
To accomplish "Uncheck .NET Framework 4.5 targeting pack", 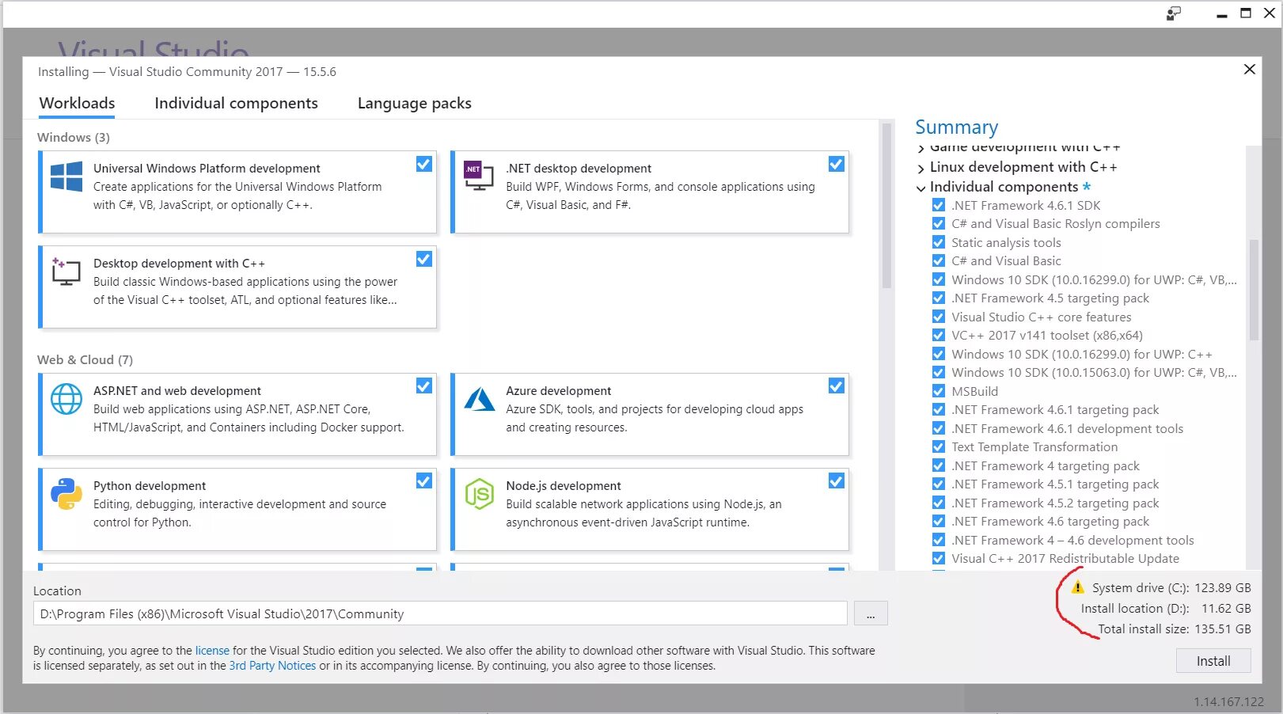I will [x=939, y=298].
